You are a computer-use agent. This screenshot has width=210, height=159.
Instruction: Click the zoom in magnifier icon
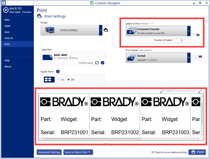[x=200, y=91]
